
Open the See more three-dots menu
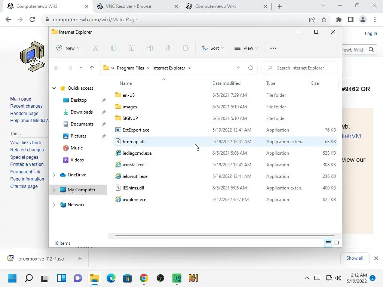click(273, 48)
